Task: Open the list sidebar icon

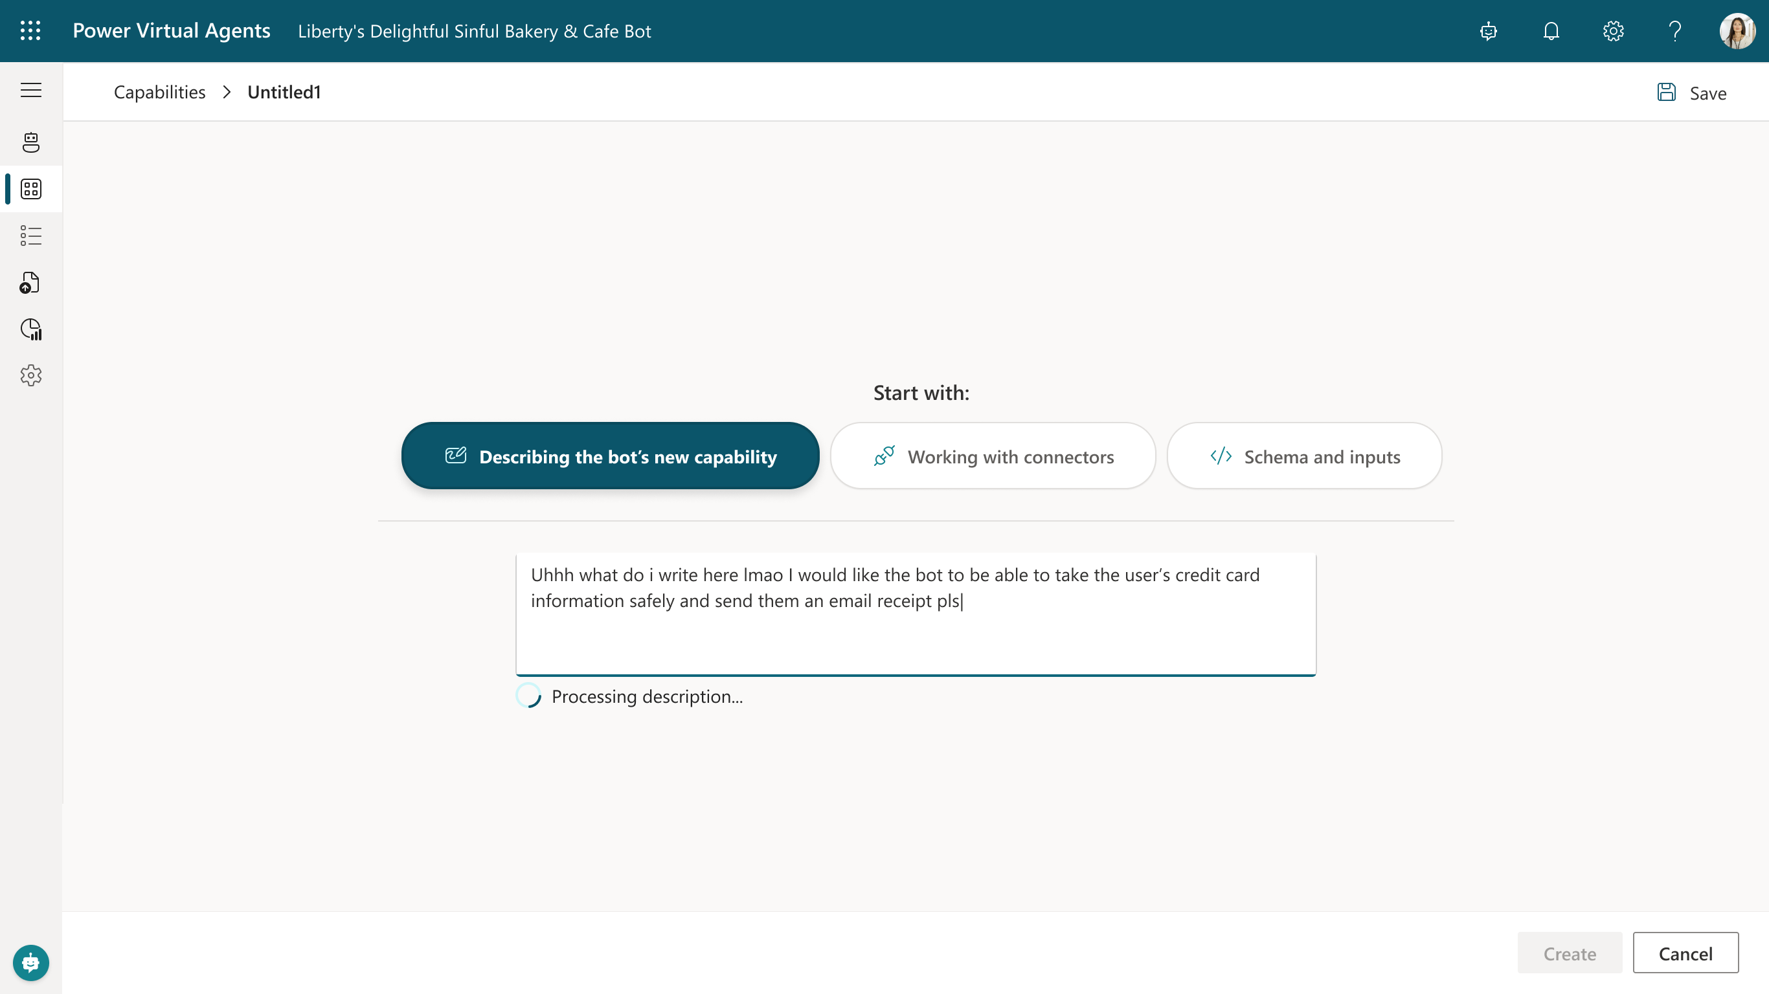Action: [x=31, y=236]
